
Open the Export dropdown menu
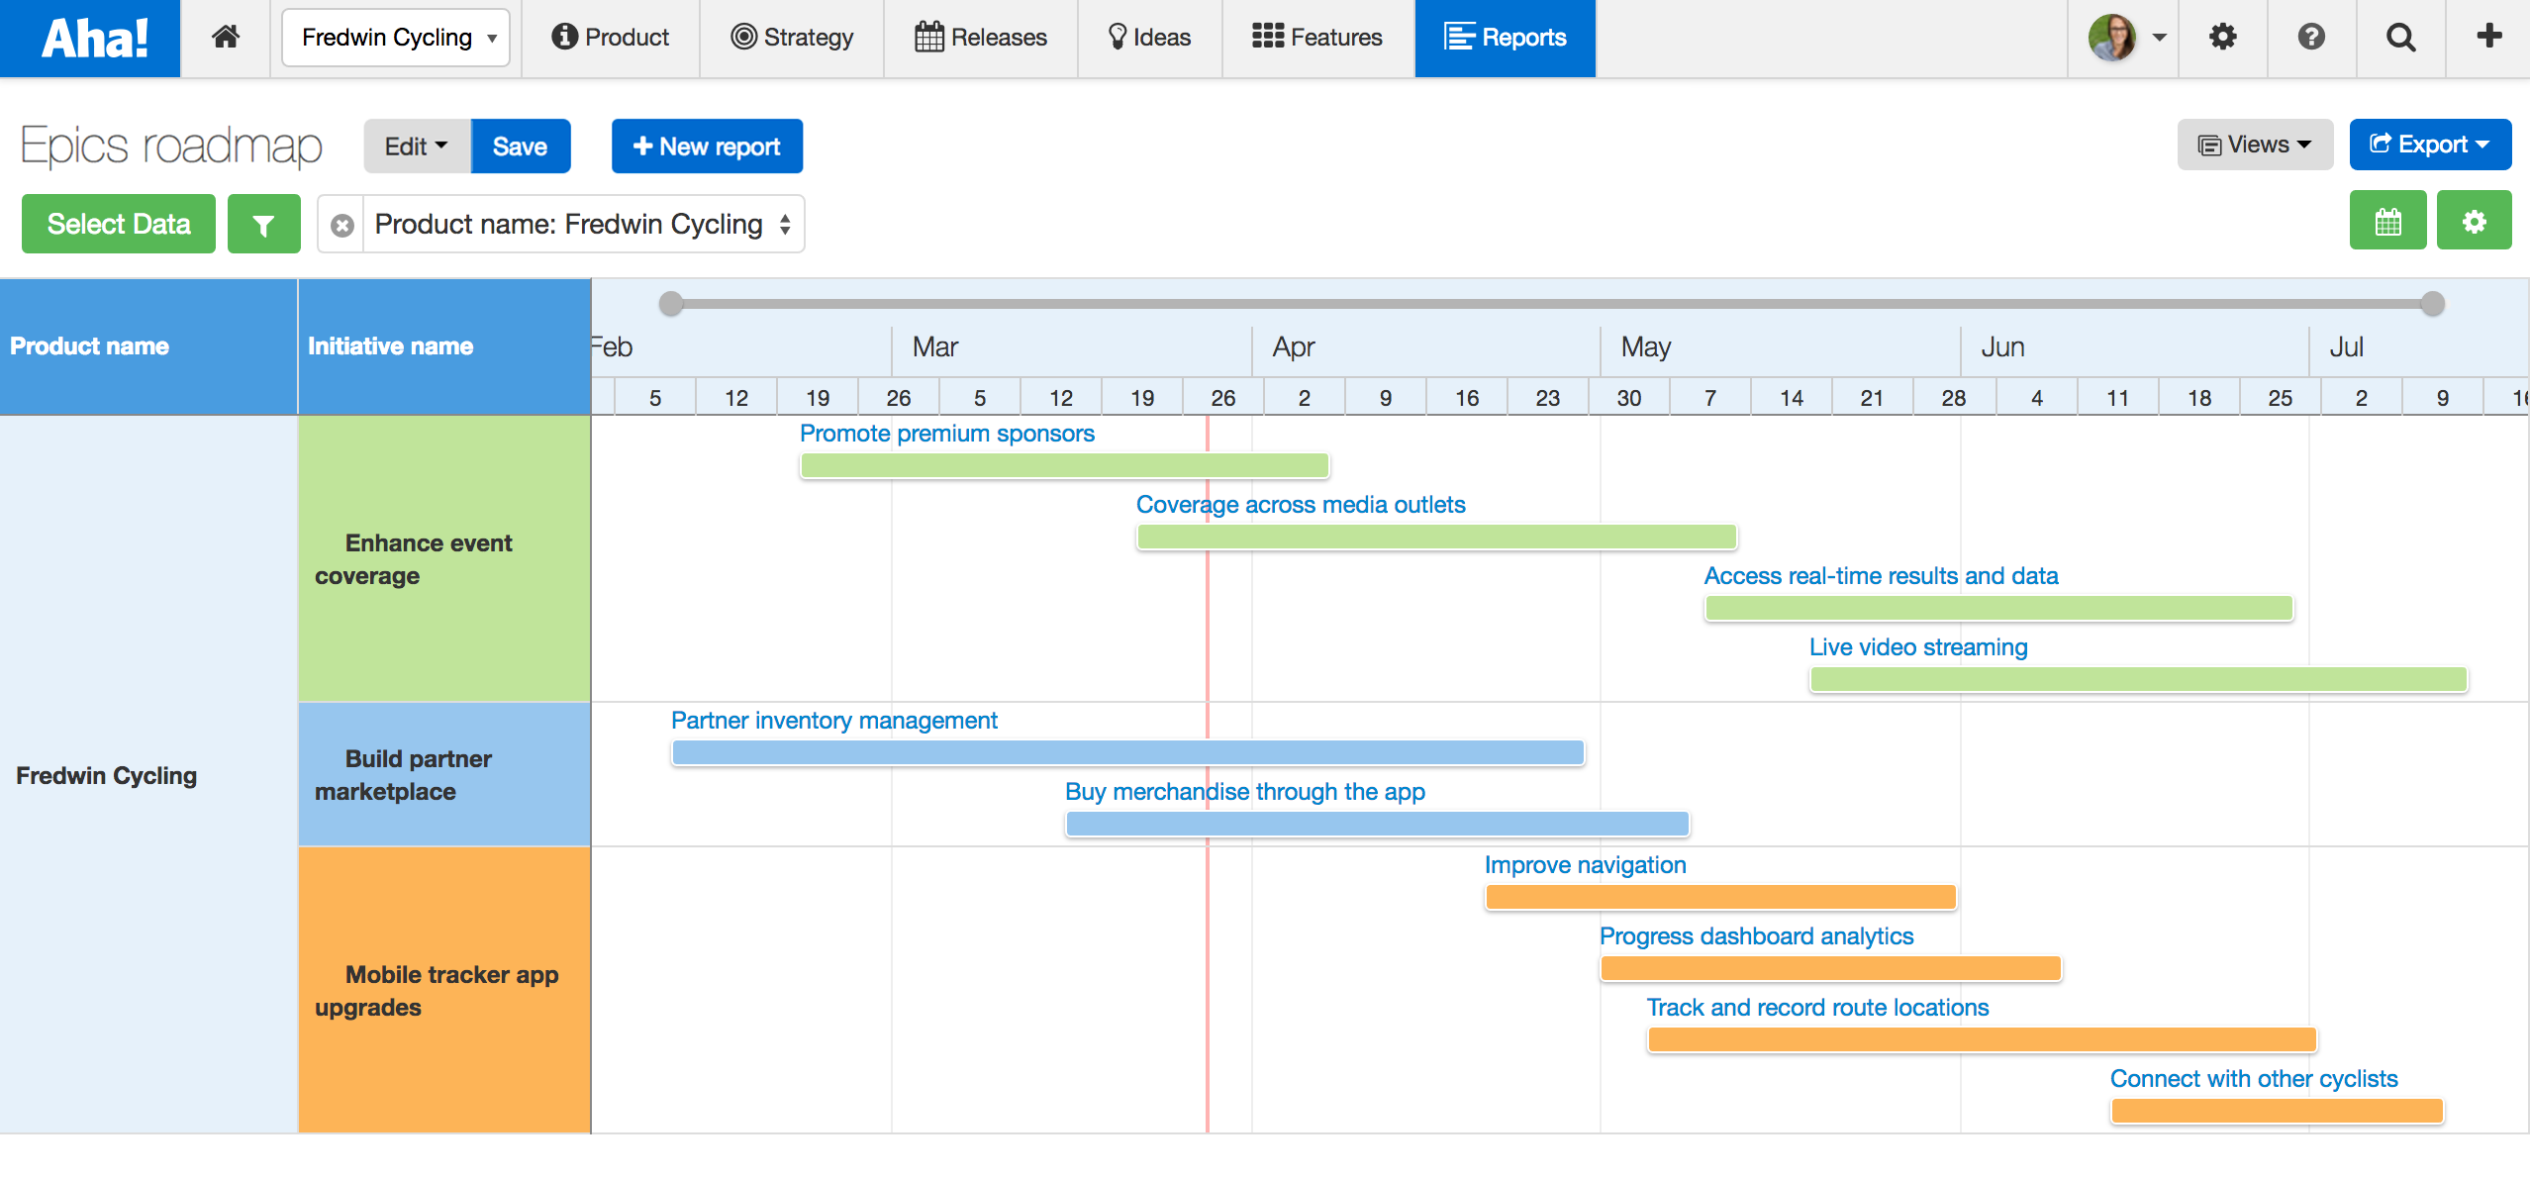coord(2429,146)
